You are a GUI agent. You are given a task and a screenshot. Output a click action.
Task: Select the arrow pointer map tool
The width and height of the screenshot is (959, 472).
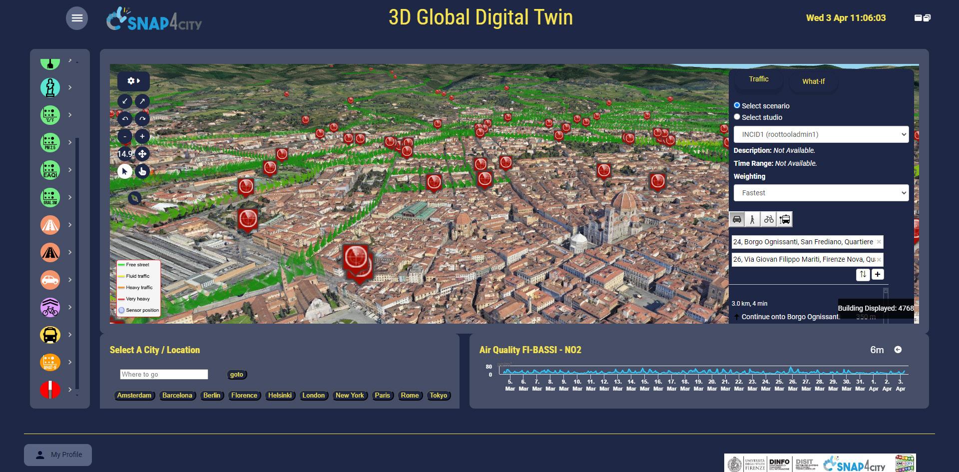pos(125,171)
